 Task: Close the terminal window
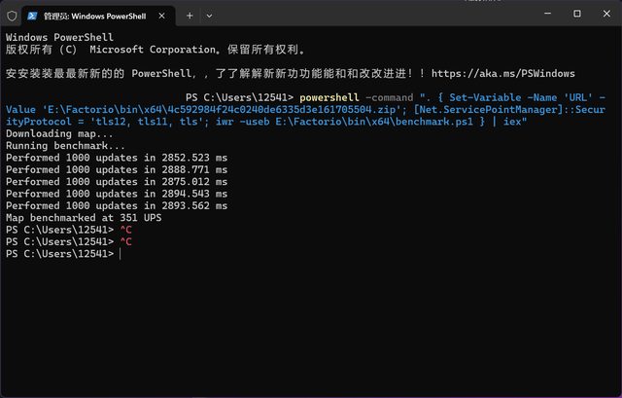tap(605, 14)
